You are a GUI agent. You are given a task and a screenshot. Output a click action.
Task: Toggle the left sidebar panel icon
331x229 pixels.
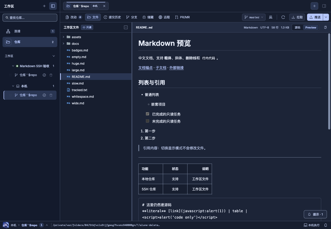coord(53,6)
